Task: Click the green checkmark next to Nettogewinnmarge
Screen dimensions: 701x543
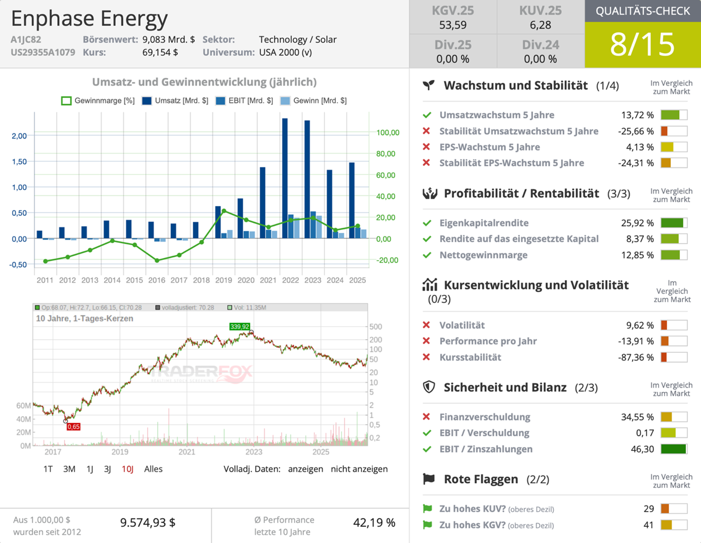Action: tap(427, 255)
